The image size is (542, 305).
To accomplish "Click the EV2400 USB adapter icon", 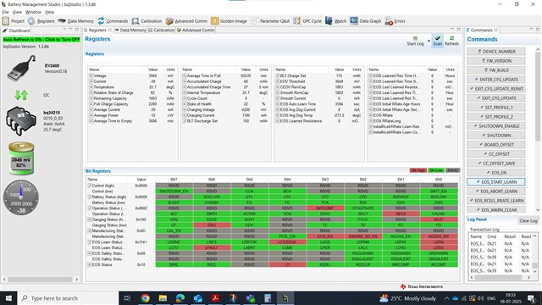I will coord(21,68).
